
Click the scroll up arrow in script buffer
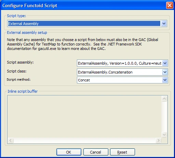(x=164, y=98)
